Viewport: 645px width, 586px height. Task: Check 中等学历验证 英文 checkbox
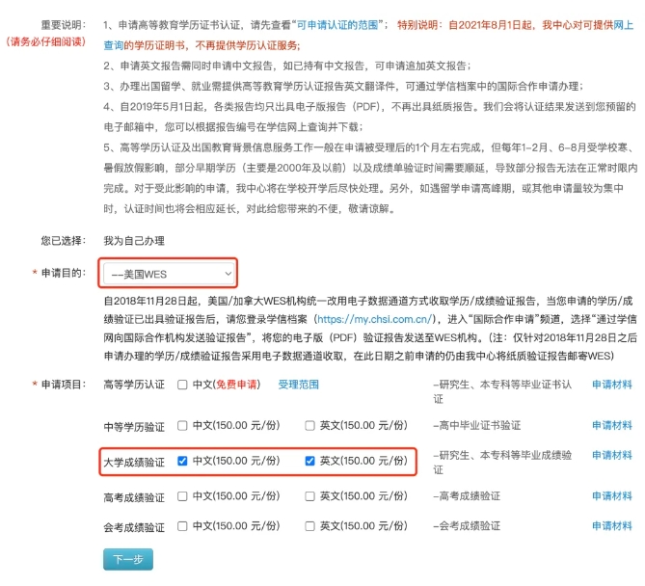(x=309, y=425)
